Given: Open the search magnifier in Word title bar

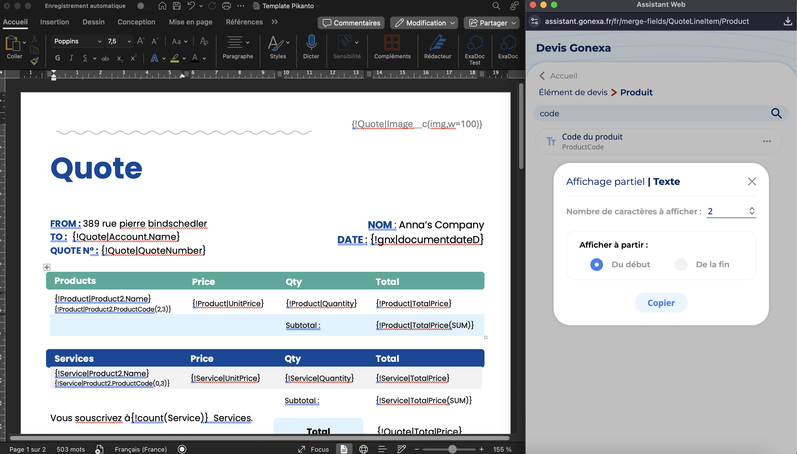Looking at the screenshot, I should tap(496, 6).
